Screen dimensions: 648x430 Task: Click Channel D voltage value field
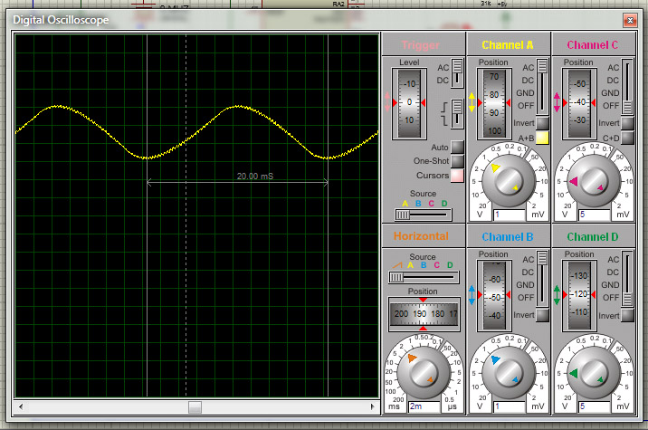pyautogui.click(x=595, y=406)
